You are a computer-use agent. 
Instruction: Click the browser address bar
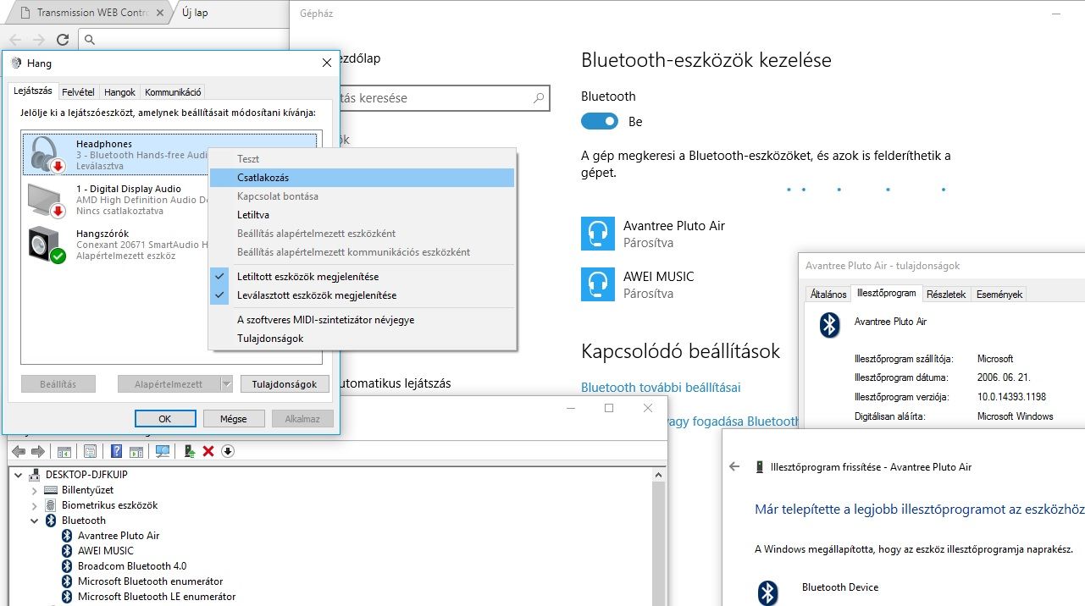point(185,39)
